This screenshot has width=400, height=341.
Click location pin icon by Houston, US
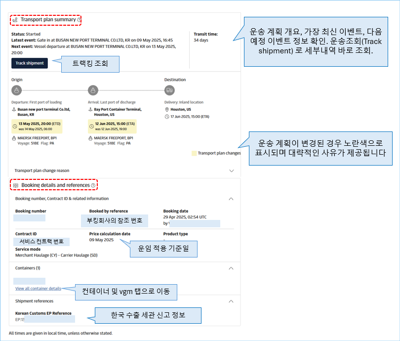click(167, 110)
